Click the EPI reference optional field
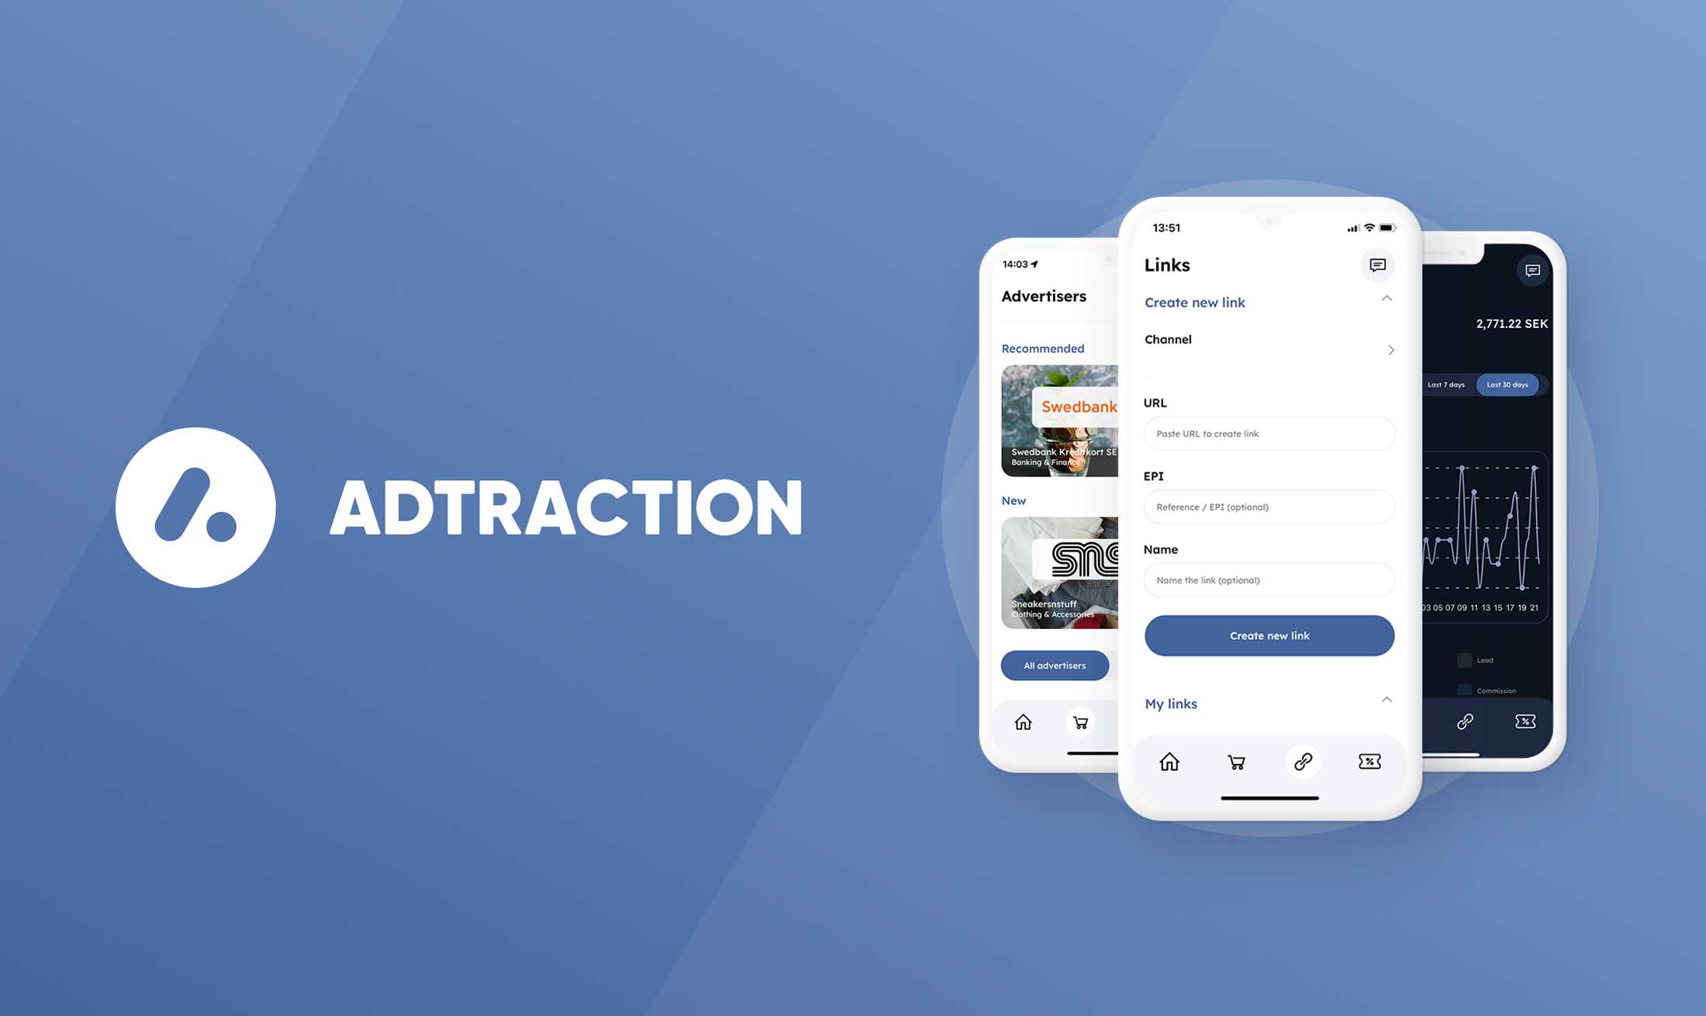This screenshot has width=1706, height=1016. click(x=1269, y=506)
